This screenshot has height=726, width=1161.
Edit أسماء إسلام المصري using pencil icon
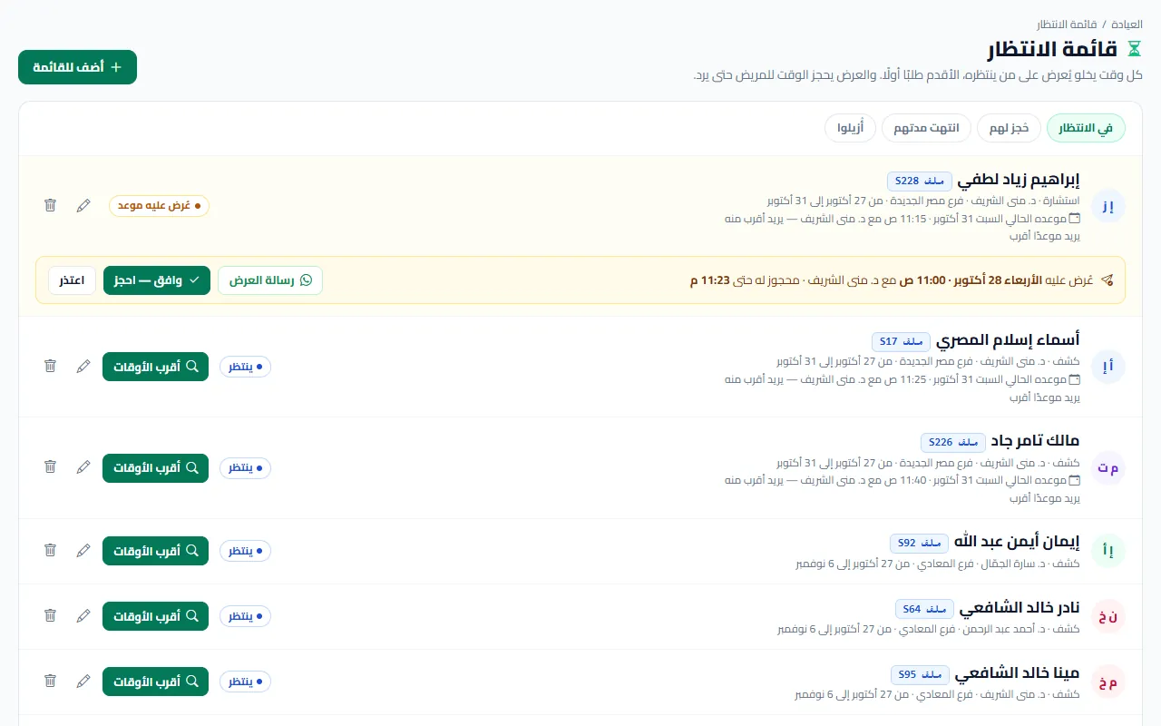[x=83, y=367]
